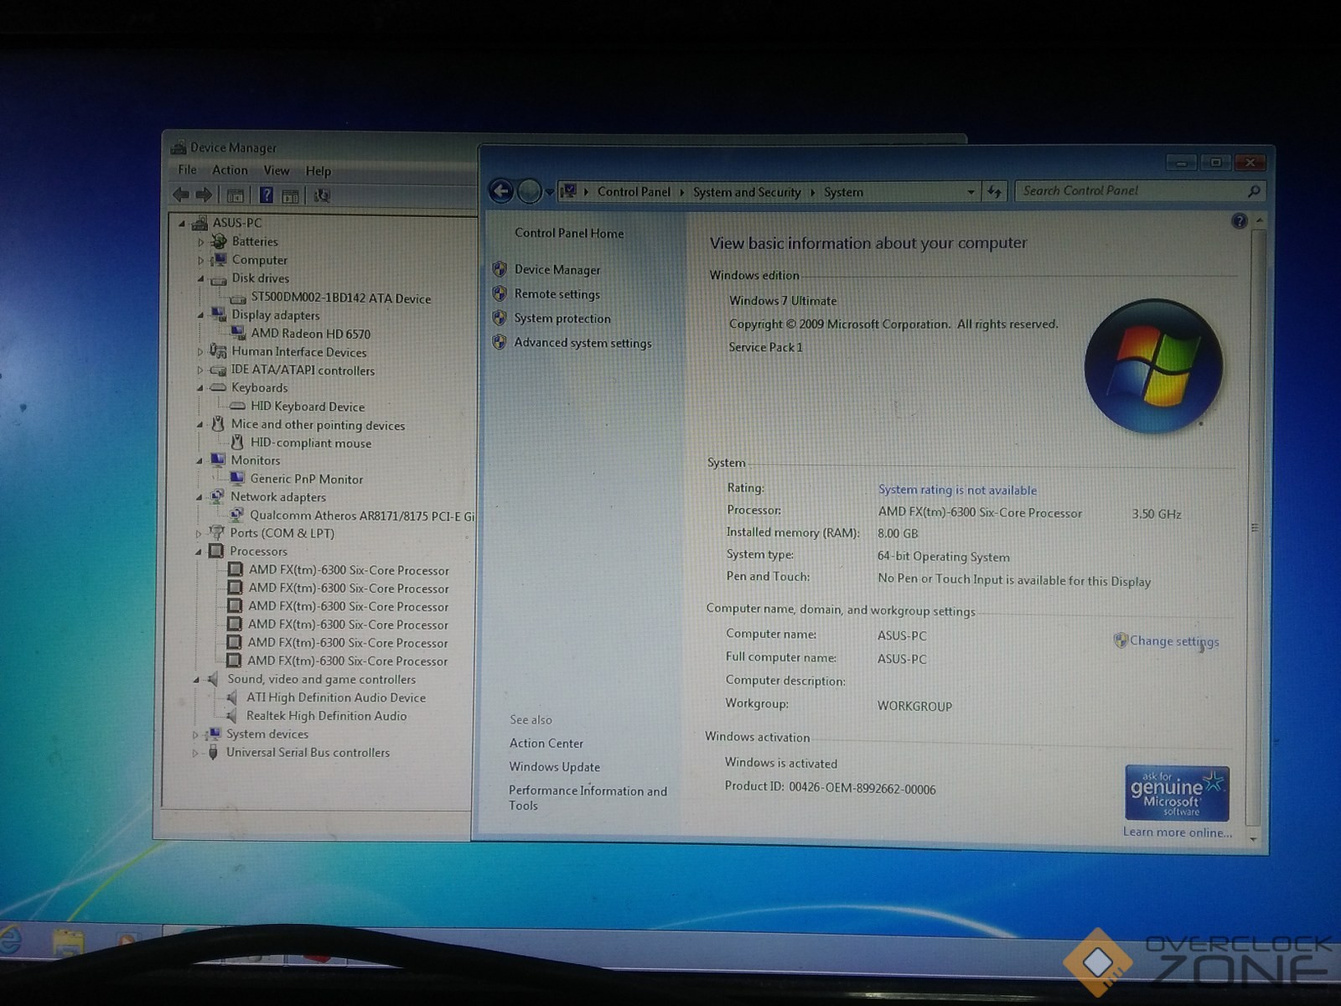1341x1006 pixels.
Task: Expand Human Interface Devices node
Action: [199, 352]
